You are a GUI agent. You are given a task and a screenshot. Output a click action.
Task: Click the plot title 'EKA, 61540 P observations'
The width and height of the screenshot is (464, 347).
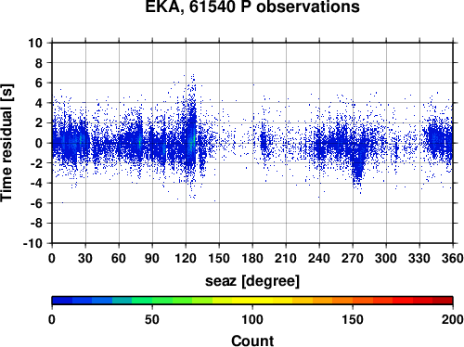252,6
